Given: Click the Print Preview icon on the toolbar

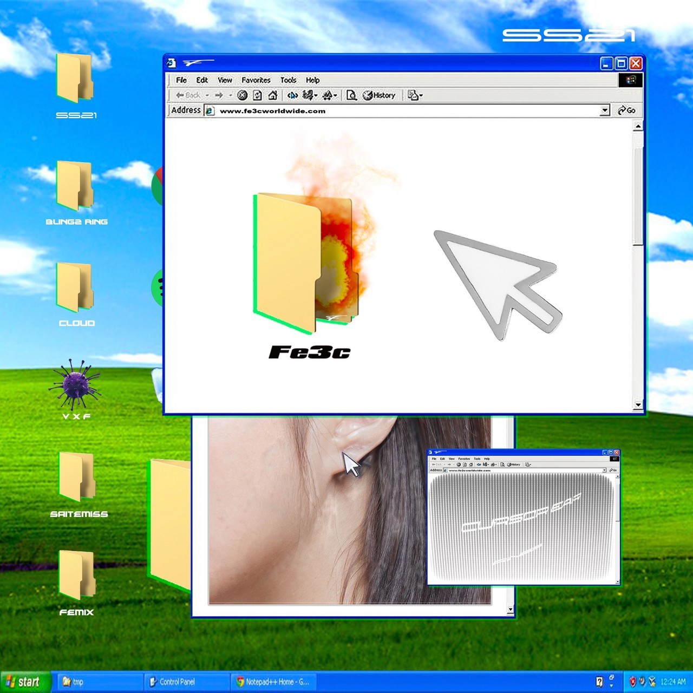Looking at the screenshot, I should tap(351, 95).
